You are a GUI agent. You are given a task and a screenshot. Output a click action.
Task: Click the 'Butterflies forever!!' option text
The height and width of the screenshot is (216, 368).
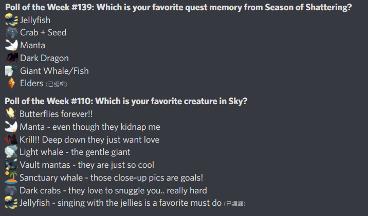56,114
